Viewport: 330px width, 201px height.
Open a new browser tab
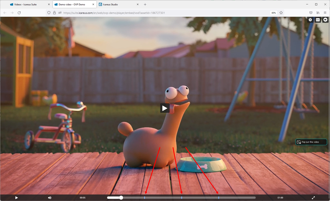click(x=145, y=4)
